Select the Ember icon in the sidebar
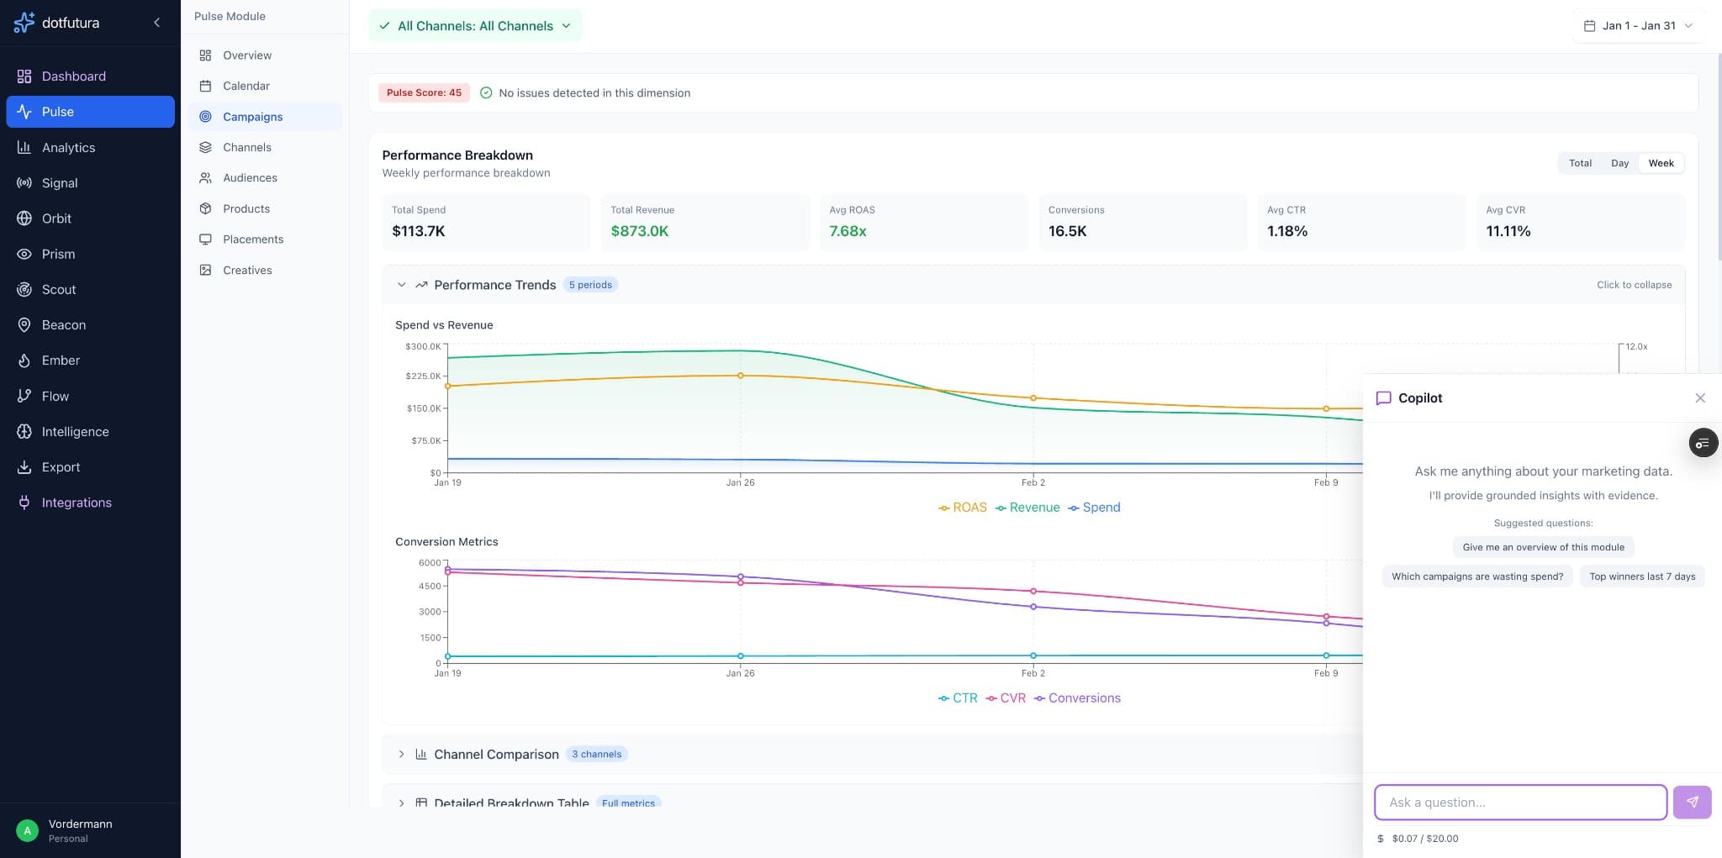The height and width of the screenshot is (858, 1722). coord(24,360)
